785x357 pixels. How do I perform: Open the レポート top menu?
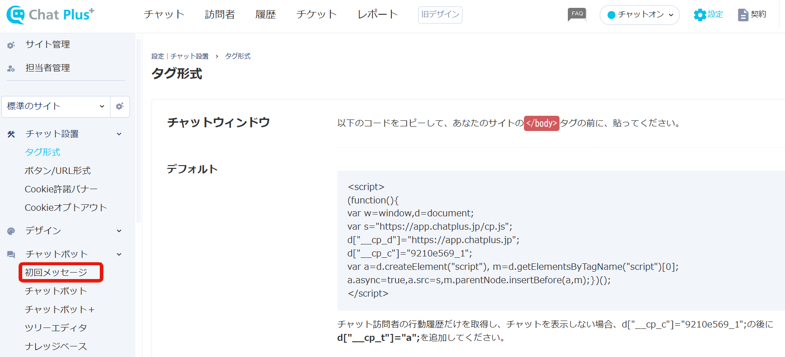[378, 14]
